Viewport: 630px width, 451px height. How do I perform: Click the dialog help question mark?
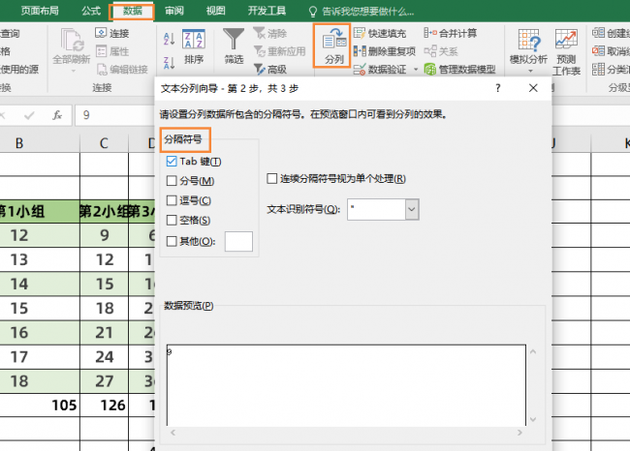coord(498,88)
